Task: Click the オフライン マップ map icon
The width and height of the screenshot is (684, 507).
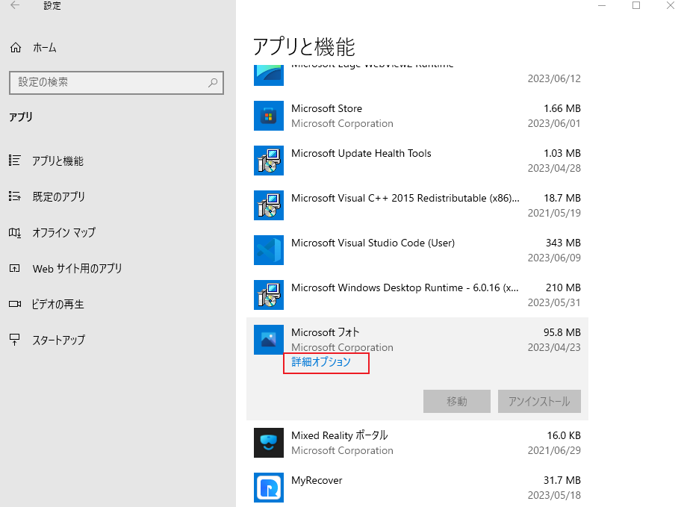Action: coord(14,232)
